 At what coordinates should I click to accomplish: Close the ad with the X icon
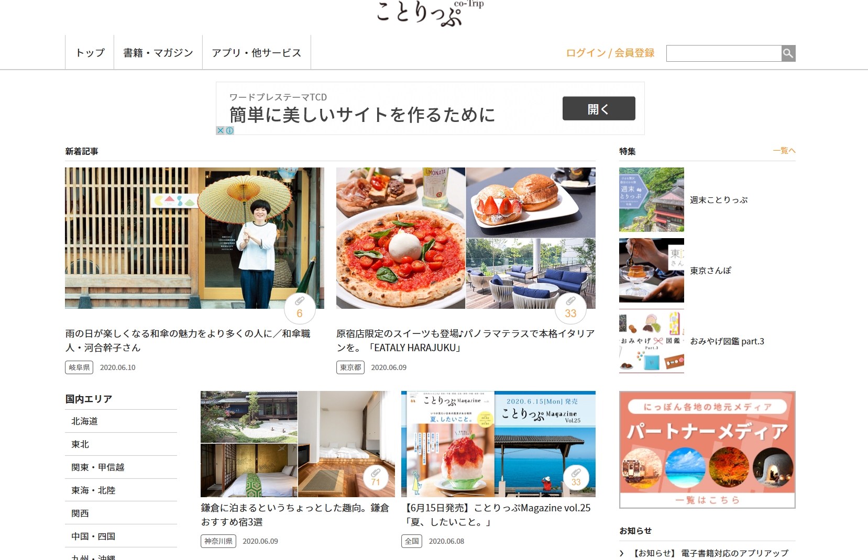[x=221, y=131]
